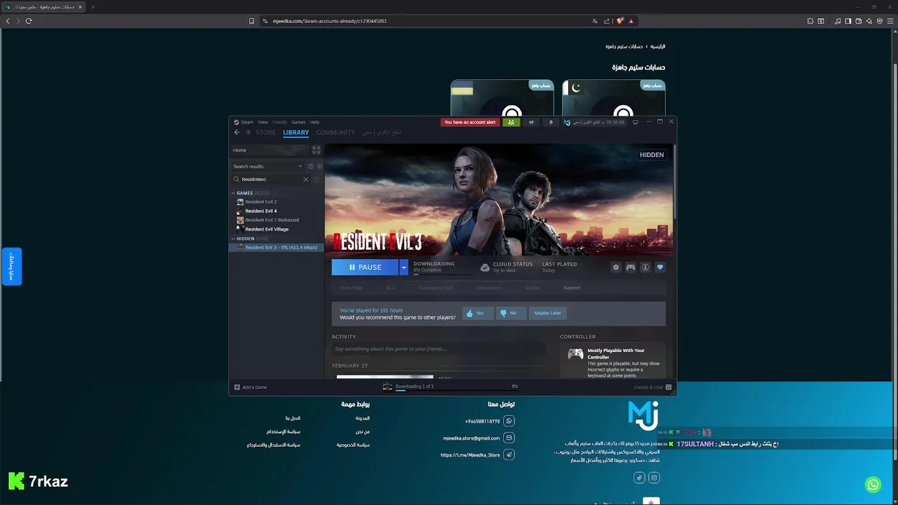898x505 pixels.
Task: Enter Big Picture mode monitor icon
Action: [636, 122]
